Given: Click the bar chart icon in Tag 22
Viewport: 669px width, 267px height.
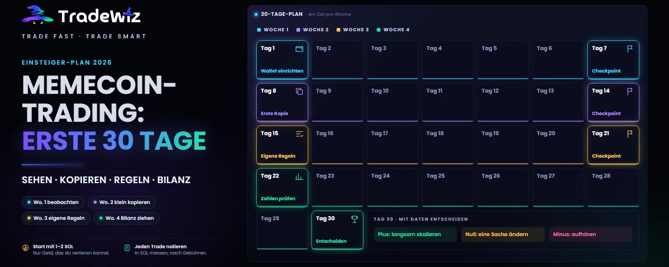Looking at the screenshot, I should (x=299, y=176).
